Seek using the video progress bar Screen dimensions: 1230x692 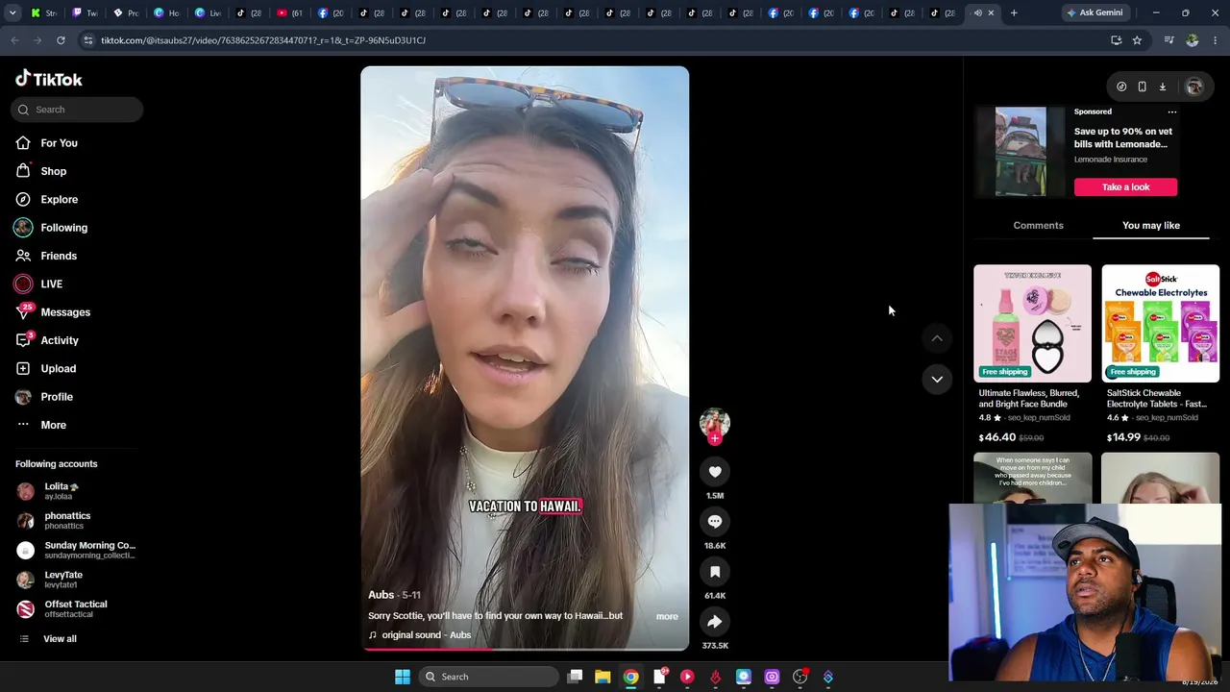pyautogui.click(x=525, y=649)
